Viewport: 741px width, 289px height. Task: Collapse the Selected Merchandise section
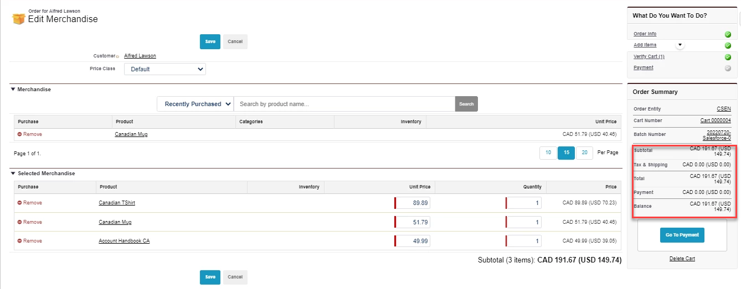pos(13,174)
